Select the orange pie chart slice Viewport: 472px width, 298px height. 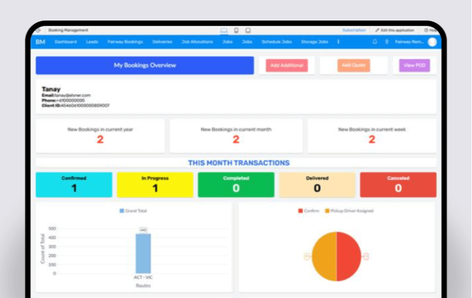tap(323, 256)
